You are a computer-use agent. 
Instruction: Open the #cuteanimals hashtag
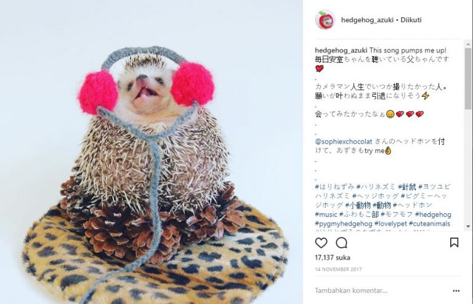[x=429, y=224]
